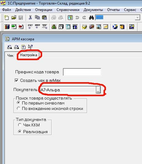Image resolution: width=142 pixels, height=164 pixels.
Task: Click the red arrow outgoing document icon
Action: [x=21, y=27]
